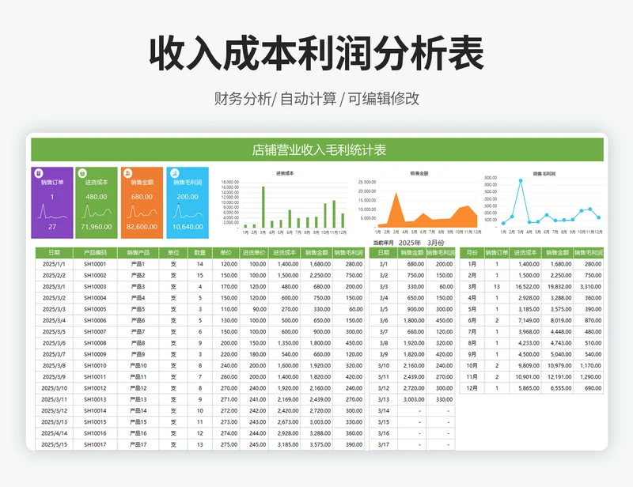Select the 2025年 year cell beside 当前年月
This screenshot has width=633, height=487.
pos(409,243)
